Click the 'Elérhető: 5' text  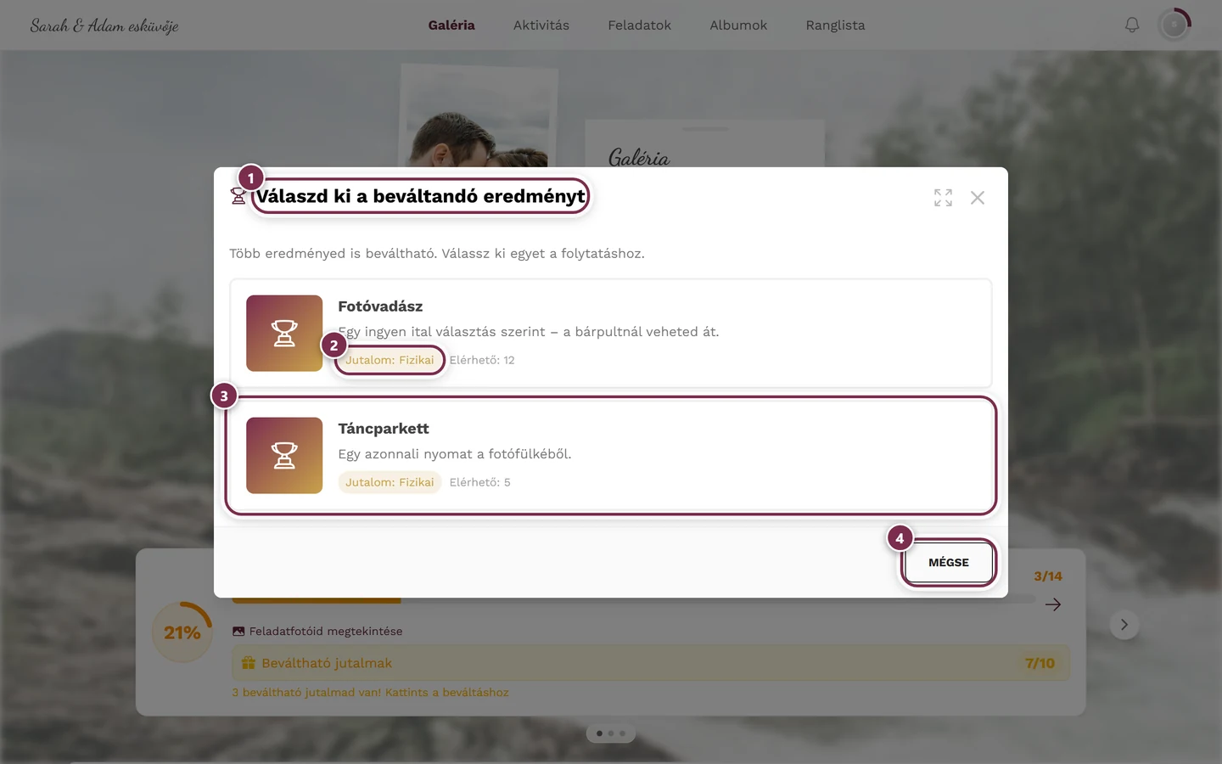[x=480, y=482]
